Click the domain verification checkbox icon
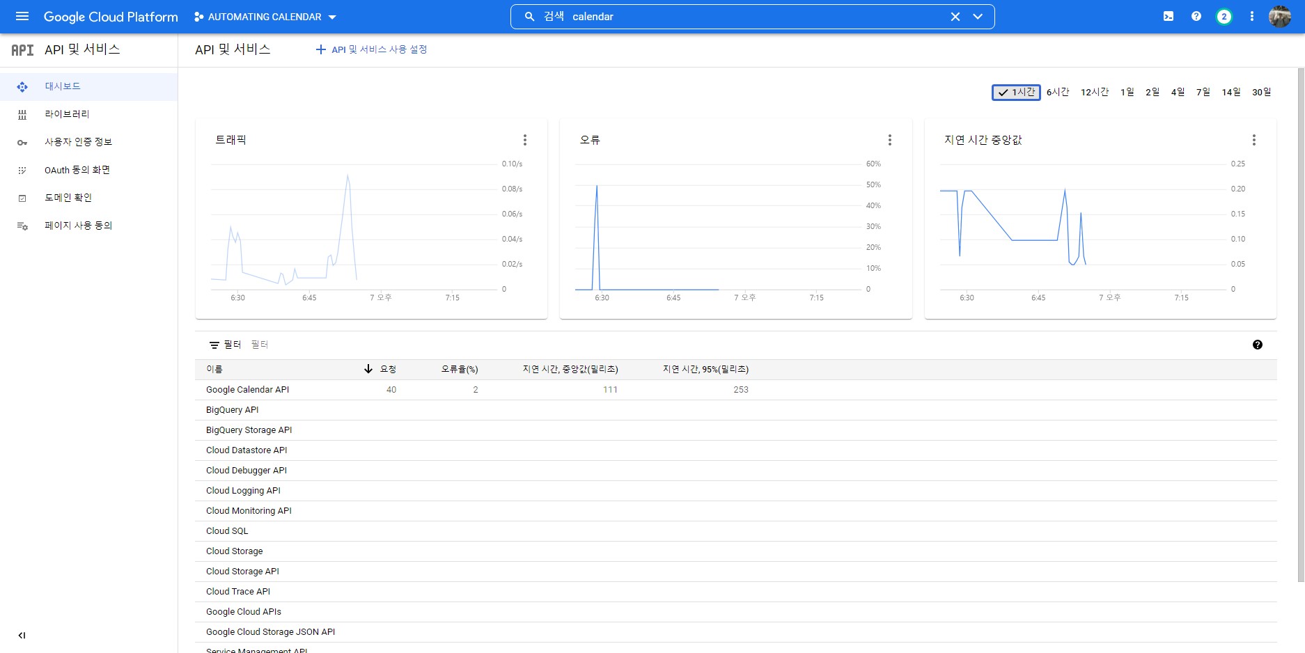The image size is (1305, 653). [22, 198]
